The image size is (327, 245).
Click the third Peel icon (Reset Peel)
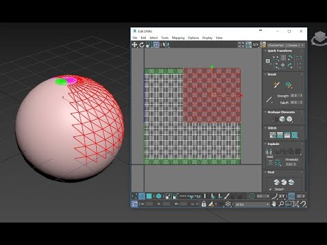click(x=291, y=182)
